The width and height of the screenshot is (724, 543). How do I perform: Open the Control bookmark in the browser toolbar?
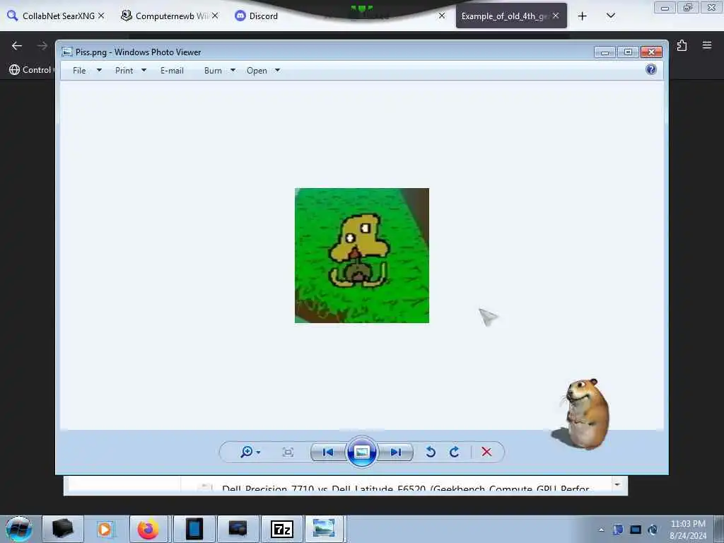pyautogui.click(x=30, y=70)
